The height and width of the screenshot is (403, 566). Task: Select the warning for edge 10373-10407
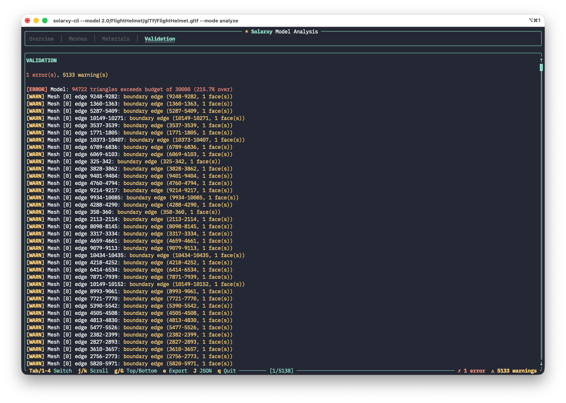coord(136,140)
